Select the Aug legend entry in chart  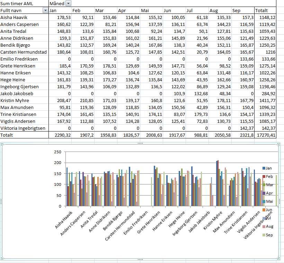point(269,226)
